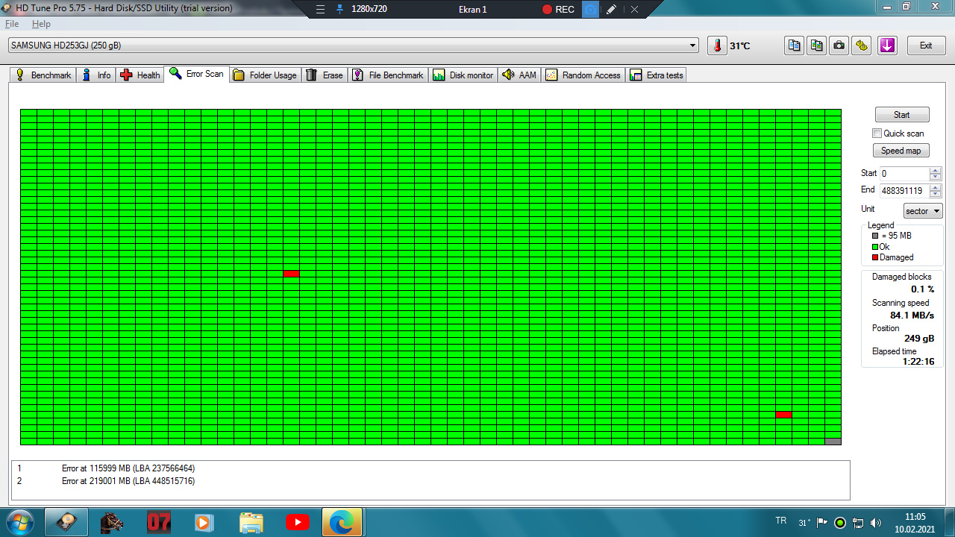Screen dimensions: 955x537
Task: Open Windows Explorer from taskbar
Action: pyautogui.click(x=251, y=521)
